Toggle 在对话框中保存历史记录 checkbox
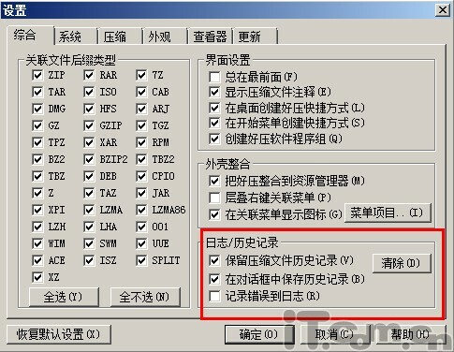 point(214,279)
